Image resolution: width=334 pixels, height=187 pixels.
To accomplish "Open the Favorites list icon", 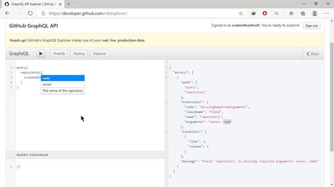I will tap(291, 14).
